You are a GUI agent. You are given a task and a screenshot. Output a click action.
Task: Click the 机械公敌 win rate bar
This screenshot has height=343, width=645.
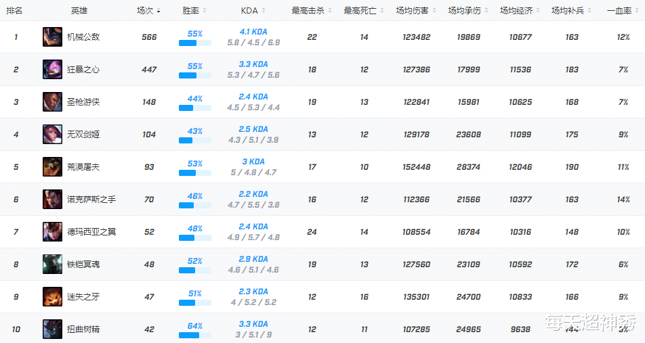195,43
